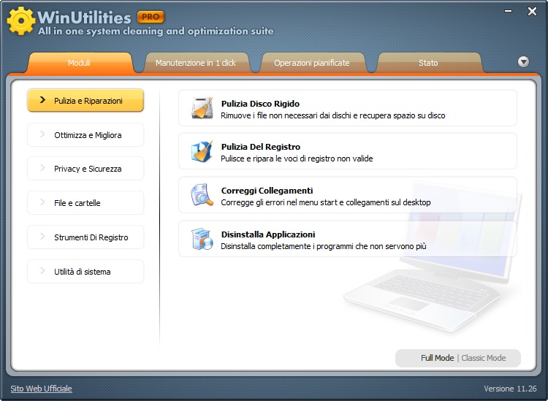
Task: Click the Versione 11.26 label
Action: click(510, 389)
